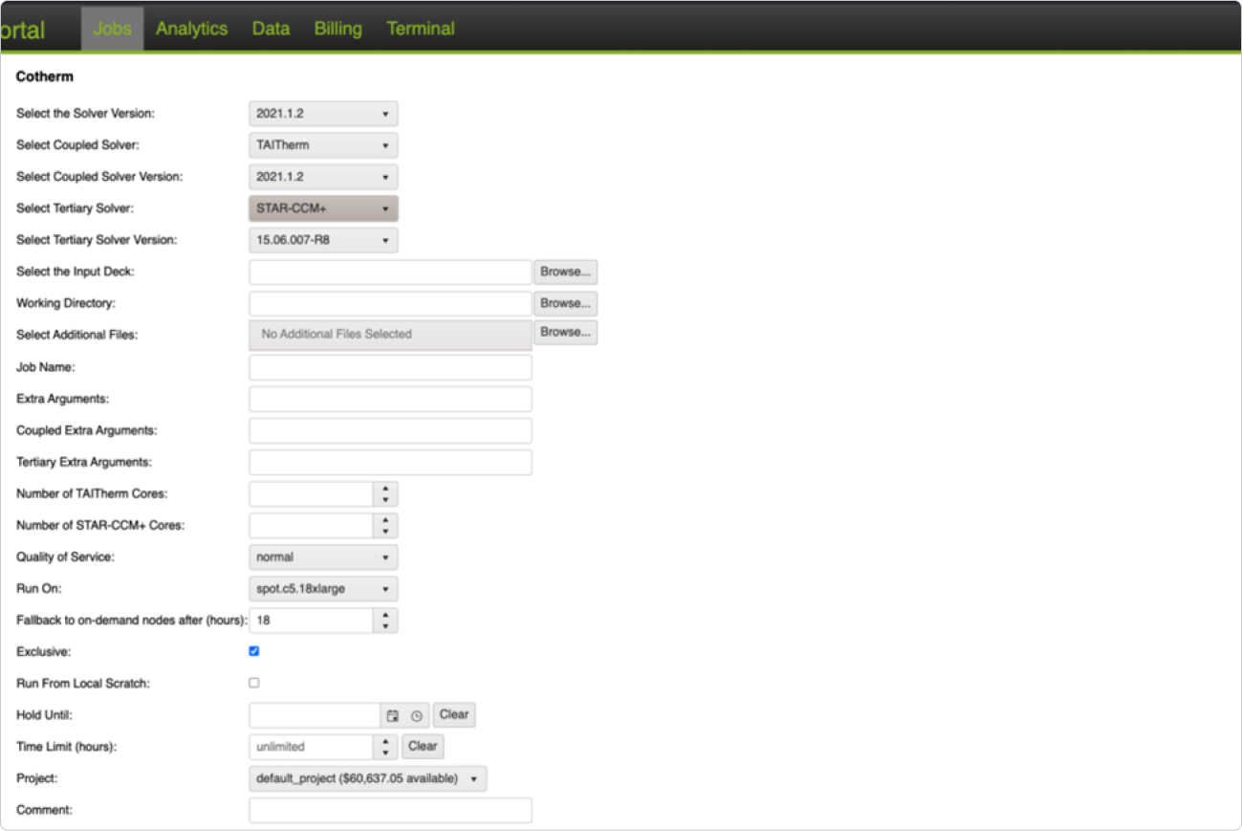Image resolution: width=1242 pixels, height=831 pixels.
Task: Go to the Data tab
Action: (271, 29)
